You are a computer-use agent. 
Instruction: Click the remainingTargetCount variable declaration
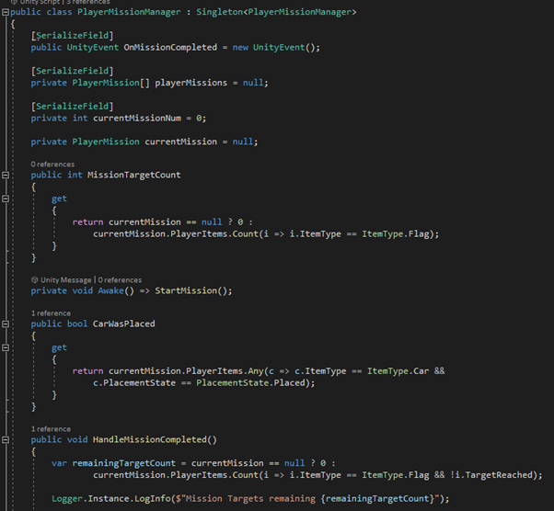coord(123,463)
